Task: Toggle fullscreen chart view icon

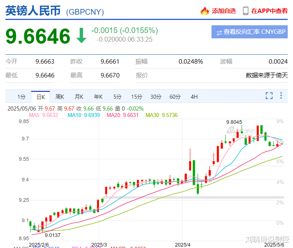Action: 269,95
